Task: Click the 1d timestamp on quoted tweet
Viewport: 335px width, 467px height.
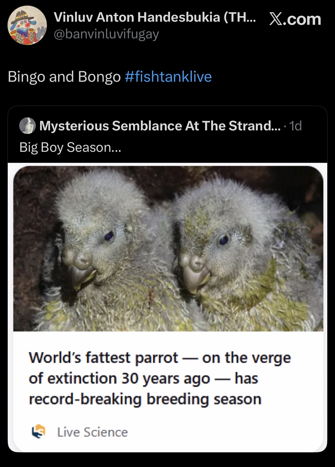Action: pyautogui.click(x=295, y=126)
